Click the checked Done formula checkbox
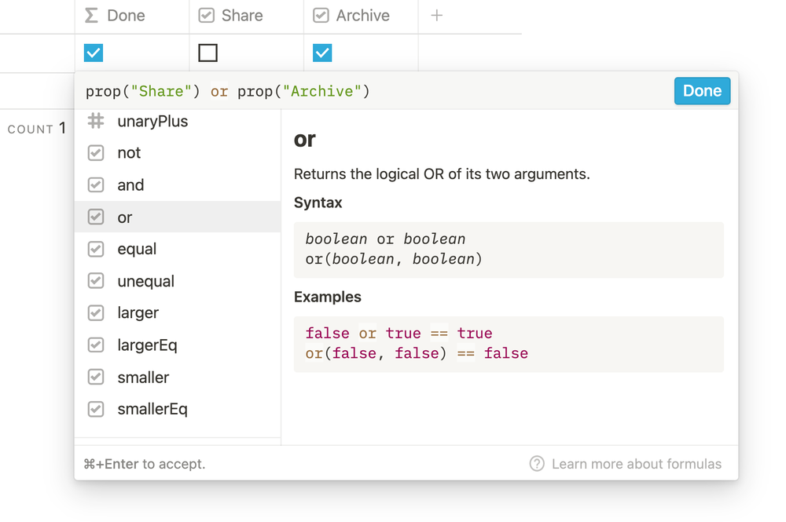Viewport: 786px width, 522px height. pos(94,53)
